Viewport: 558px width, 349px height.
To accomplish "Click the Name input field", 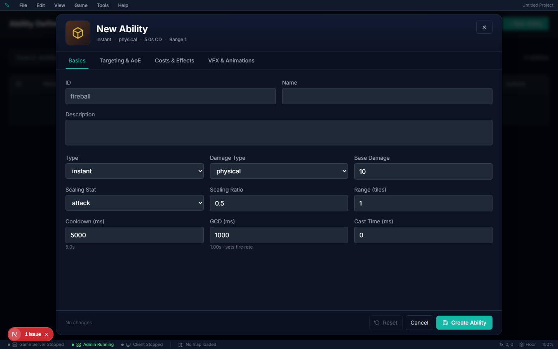I will click(387, 96).
